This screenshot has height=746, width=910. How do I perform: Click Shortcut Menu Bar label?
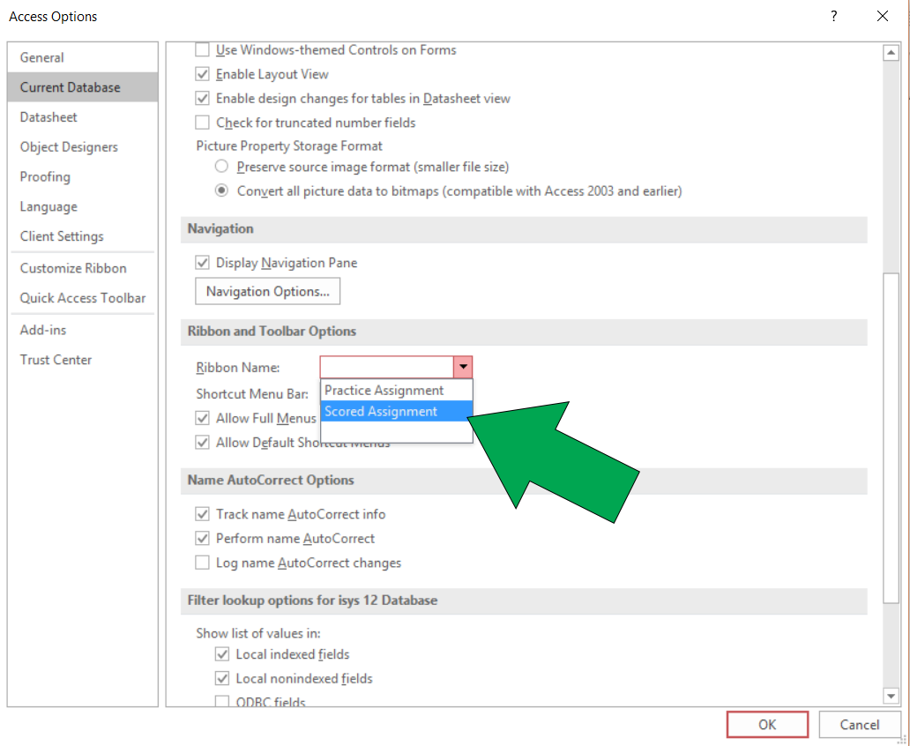pos(252,393)
